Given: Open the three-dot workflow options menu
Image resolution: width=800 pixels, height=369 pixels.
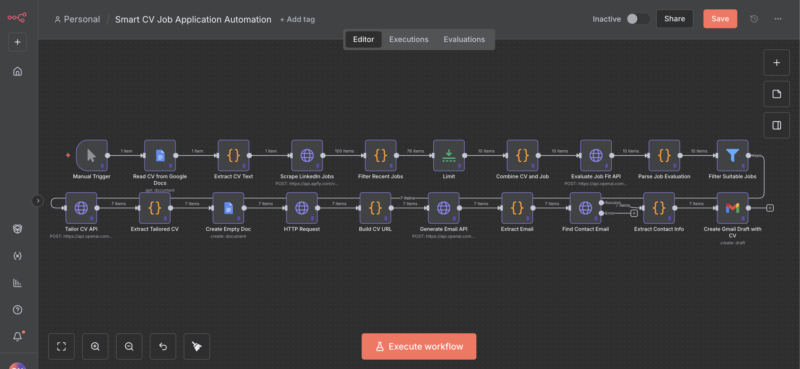Looking at the screenshot, I should pos(778,19).
